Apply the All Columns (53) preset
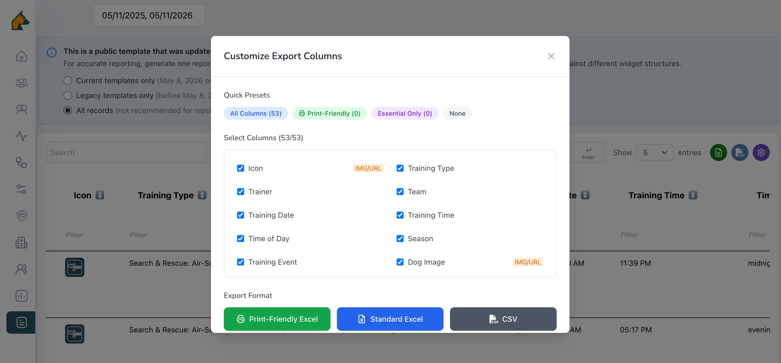The height and width of the screenshot is (363, 781). (x=256, y=113)
